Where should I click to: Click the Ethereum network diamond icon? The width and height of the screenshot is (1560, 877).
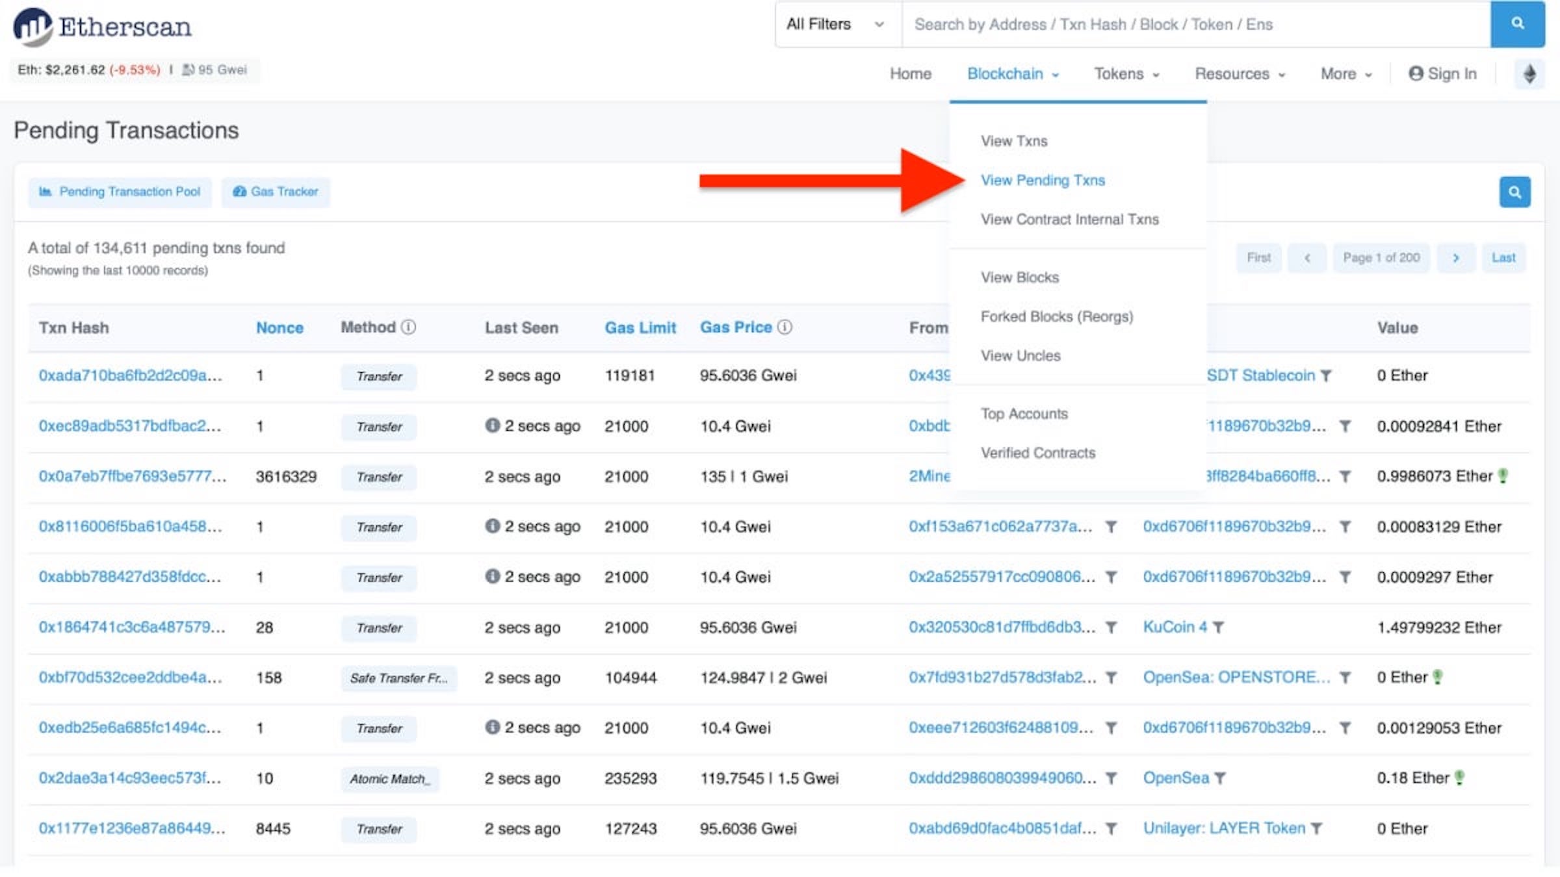click(1529, 74)
